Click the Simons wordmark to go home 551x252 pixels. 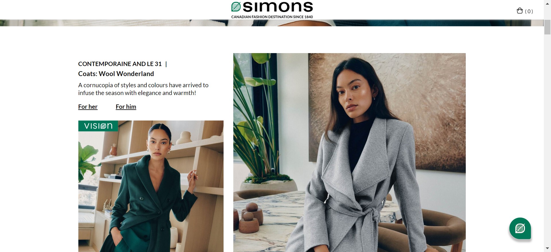click(x=278, y=7)
